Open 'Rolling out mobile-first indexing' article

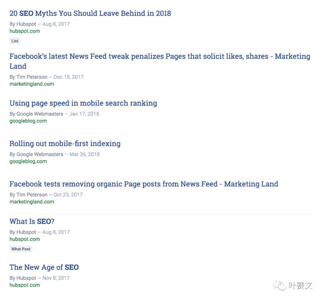(65, 144)
